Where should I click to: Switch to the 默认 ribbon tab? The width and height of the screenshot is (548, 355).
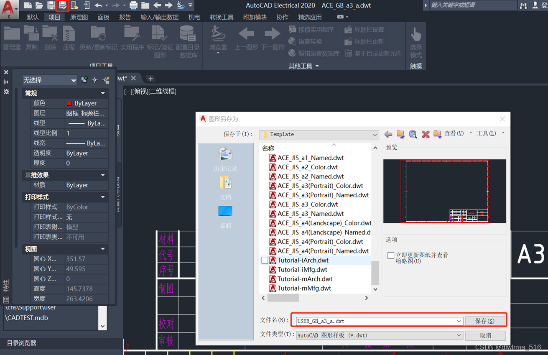33,17
